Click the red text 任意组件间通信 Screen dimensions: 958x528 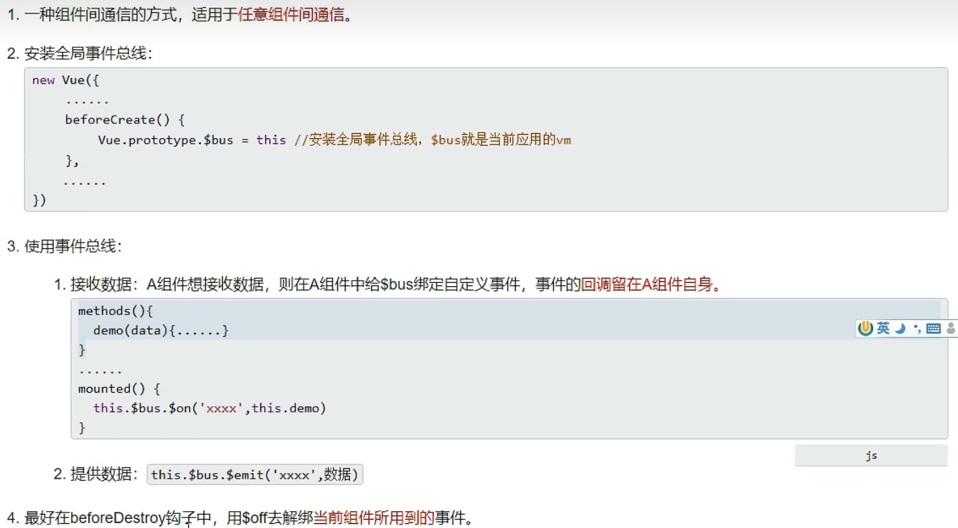[x=292, y=15]
